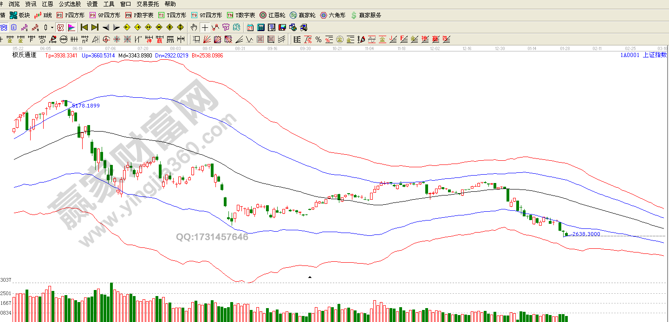The image size is (669, 322).
Task: Open the calculator icon in toolbar
Action: pos(261,27)
